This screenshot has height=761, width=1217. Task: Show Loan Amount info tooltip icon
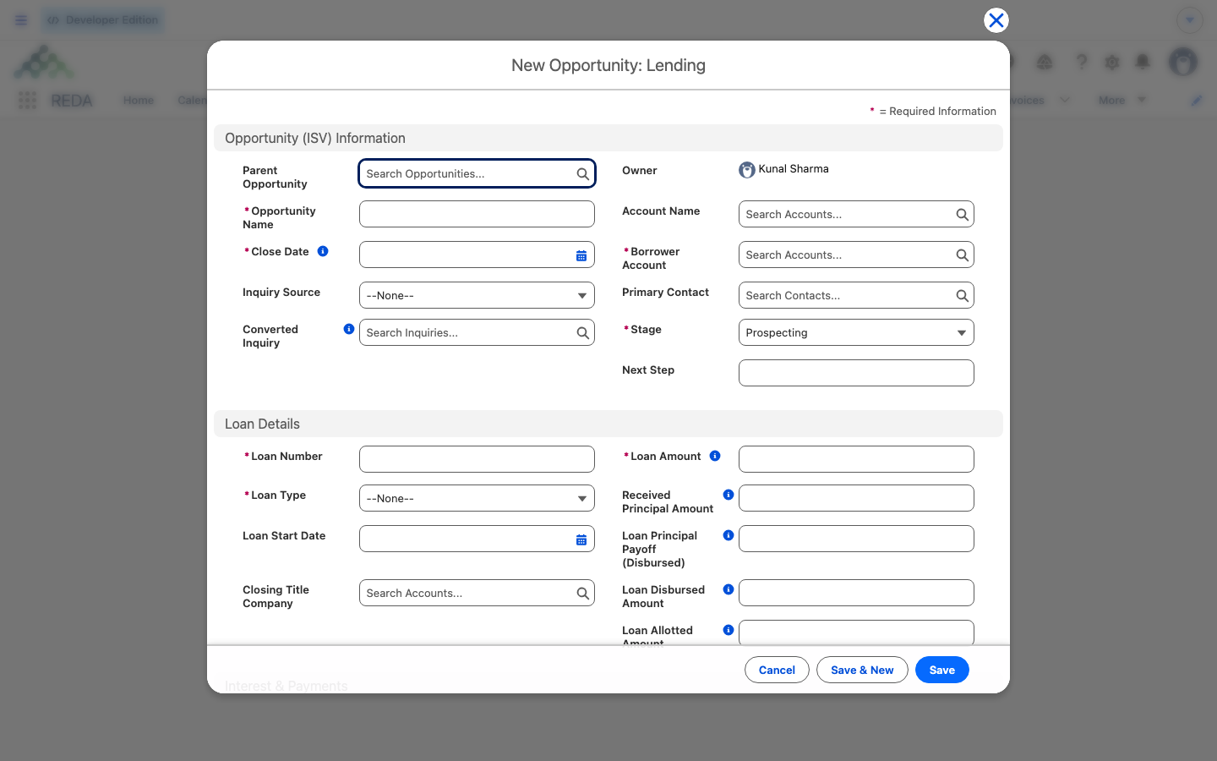click(715, 456)
